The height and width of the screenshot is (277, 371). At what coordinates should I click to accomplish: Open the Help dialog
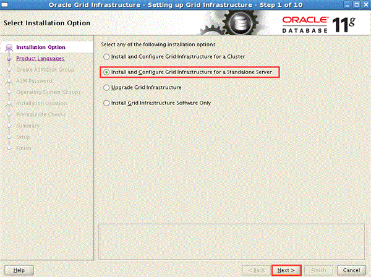point(19,270)
